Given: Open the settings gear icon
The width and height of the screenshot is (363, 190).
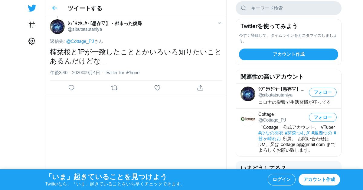Looking at the screenshot, I should click(32, 41).
